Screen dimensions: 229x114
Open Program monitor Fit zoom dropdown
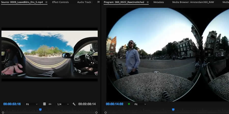[140, 104]
